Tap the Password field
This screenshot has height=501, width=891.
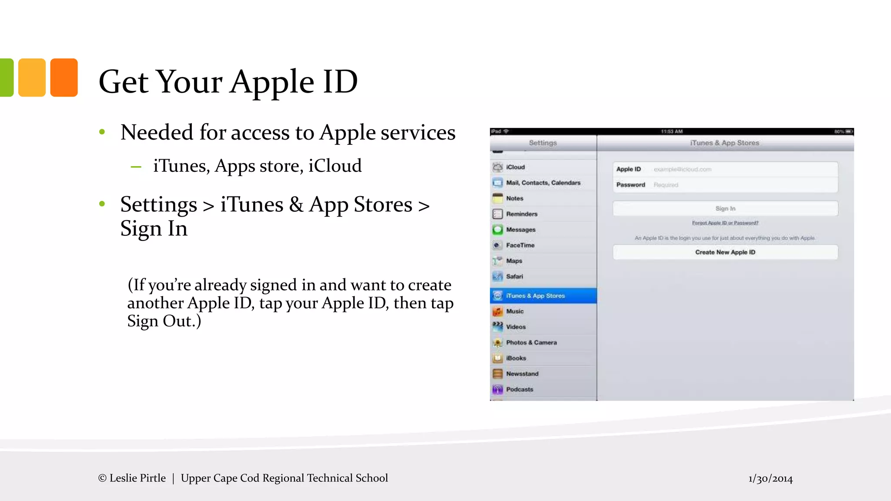pos(725,185)
